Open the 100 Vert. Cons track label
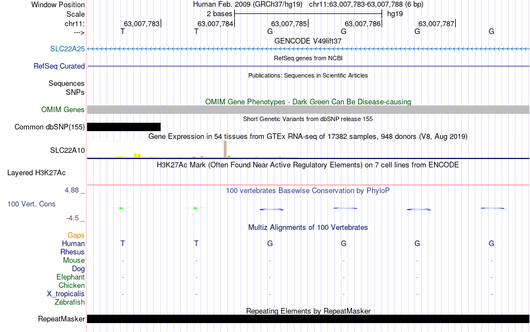 (x=31, y=204)
